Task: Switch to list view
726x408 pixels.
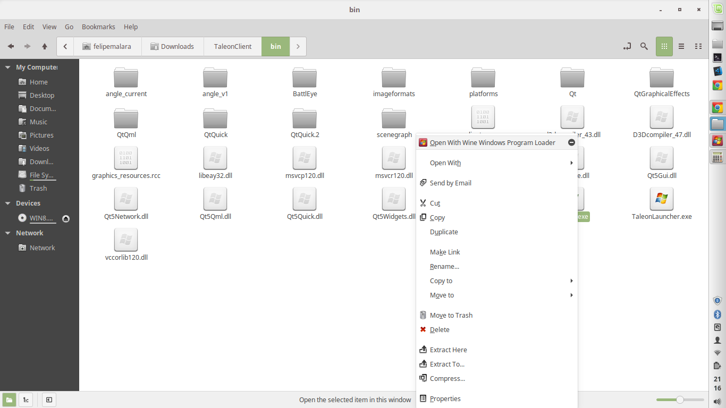Action: 681,46
